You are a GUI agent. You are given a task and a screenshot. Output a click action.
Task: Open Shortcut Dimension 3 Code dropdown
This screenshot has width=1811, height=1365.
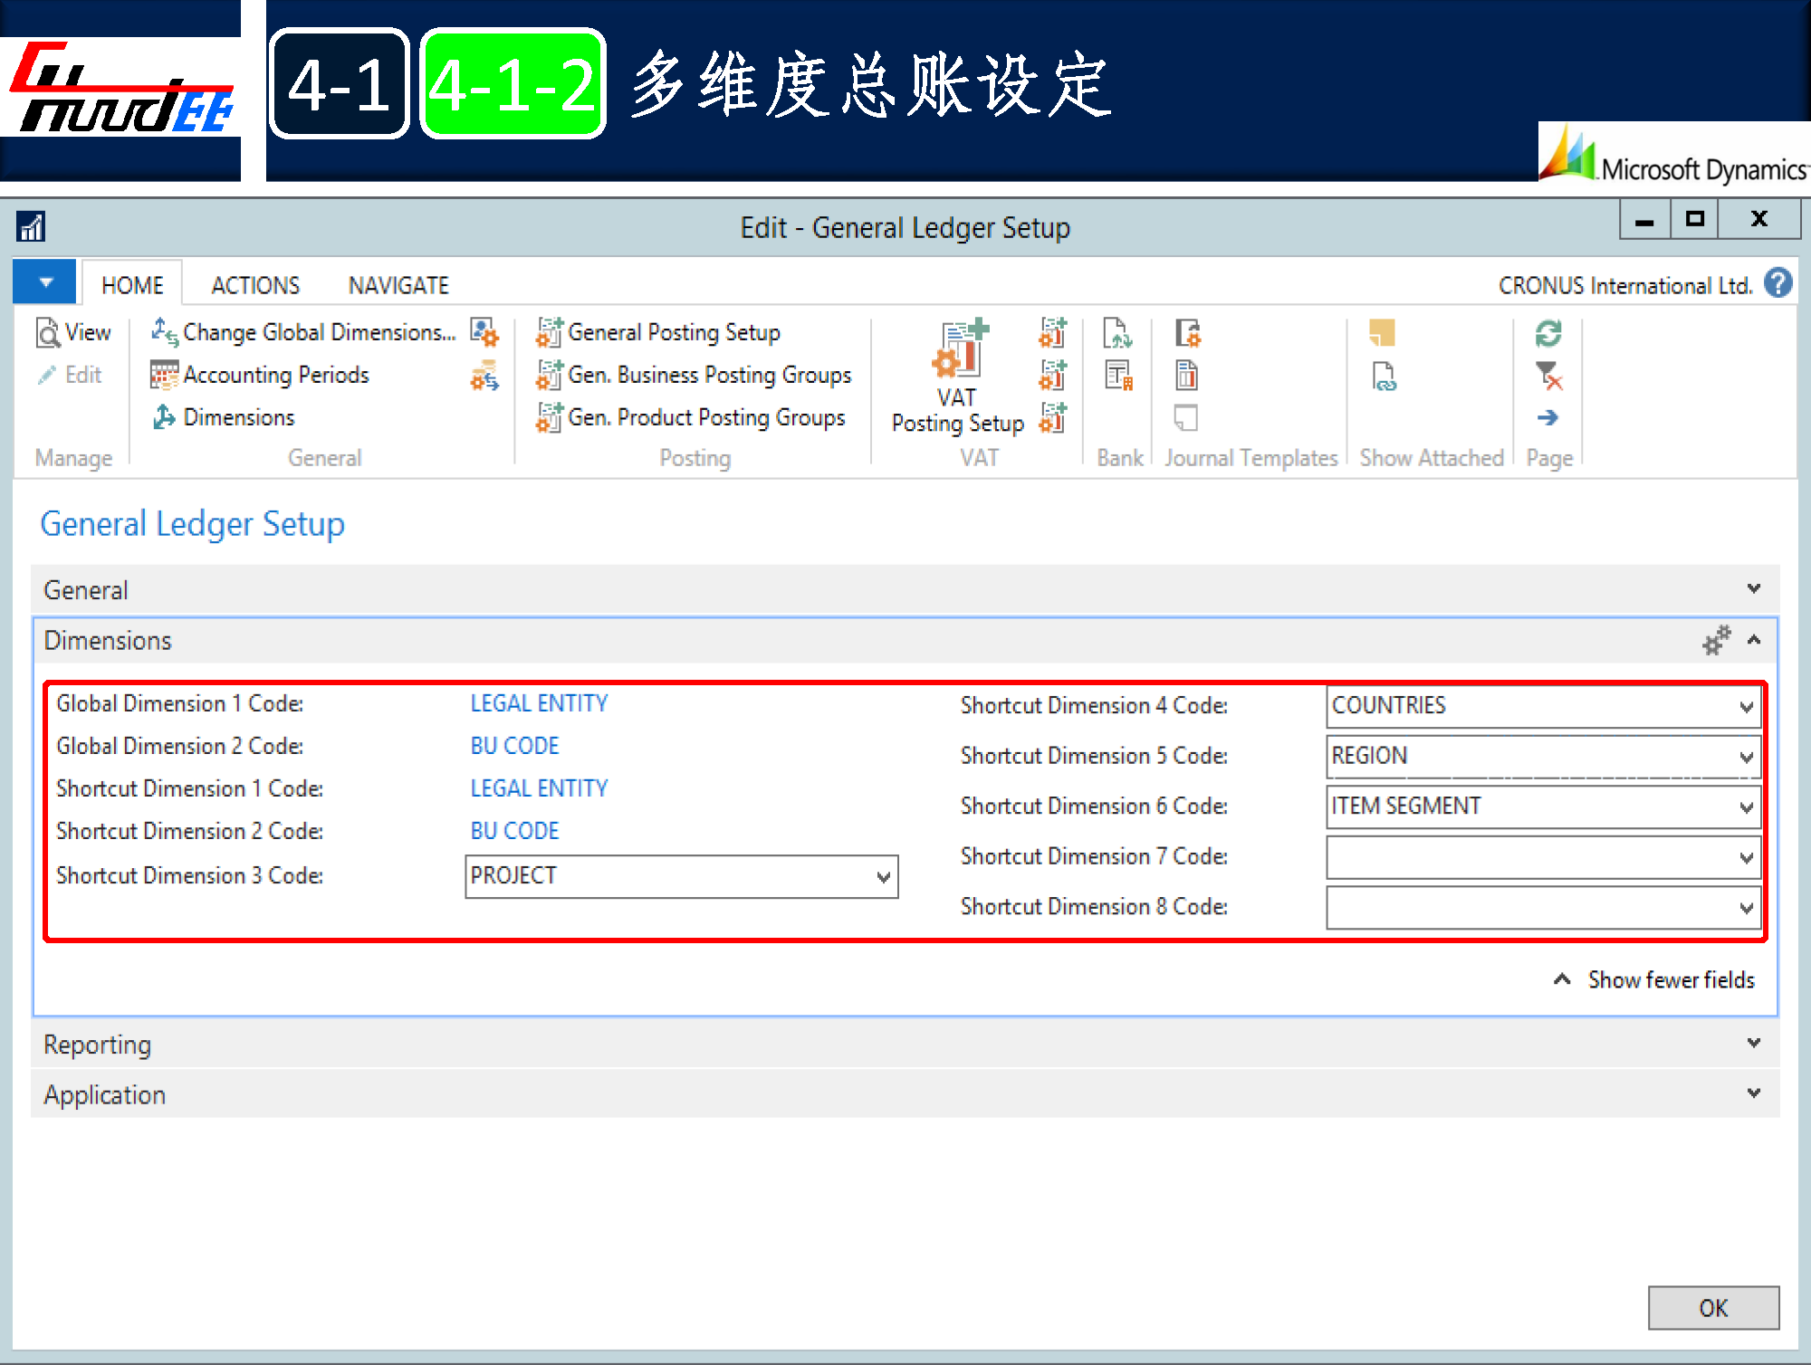click(x=883, y=877)
